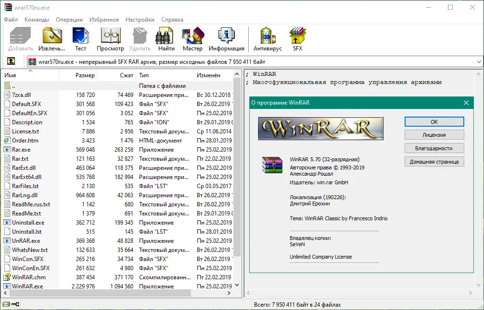Show Благодарности acknowledgements
Image resolution: width=484 pixels, height=310 pixels.
point(434,148)
